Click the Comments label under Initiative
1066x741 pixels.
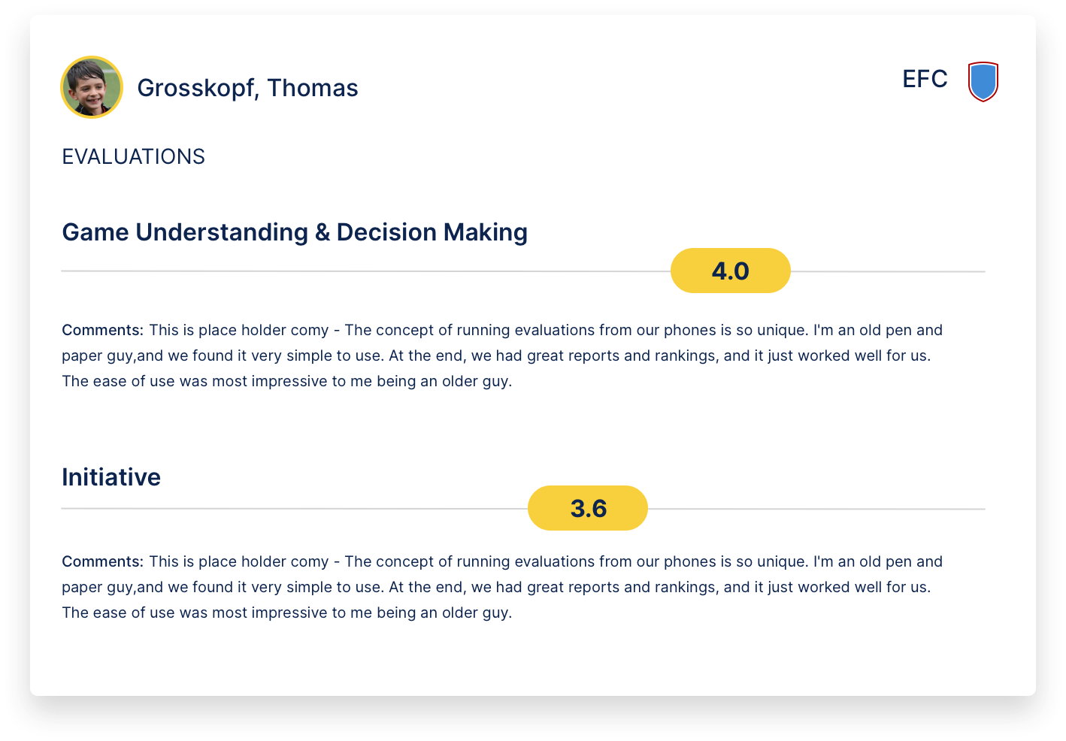coord(102,561)
